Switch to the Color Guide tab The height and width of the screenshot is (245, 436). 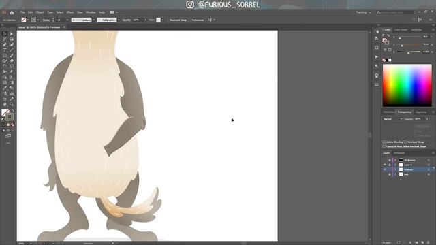[x=401, y=30]
